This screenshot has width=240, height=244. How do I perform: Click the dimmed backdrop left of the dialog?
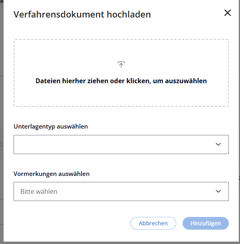click(x=2, y=119)
